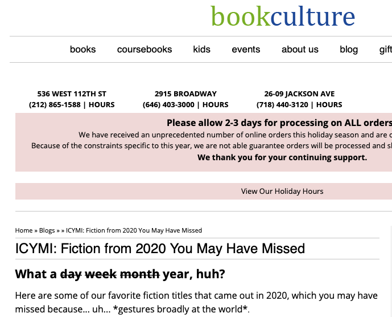The image size is (392, 317).
Task: Open the blog menu item
Action: (349, 50)
